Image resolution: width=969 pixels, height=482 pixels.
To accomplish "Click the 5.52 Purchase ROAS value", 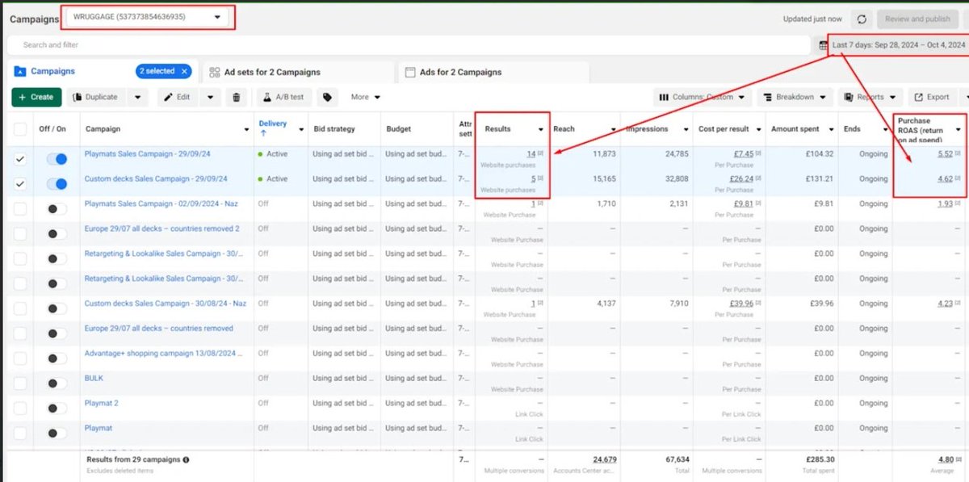I will pos(945,153).
